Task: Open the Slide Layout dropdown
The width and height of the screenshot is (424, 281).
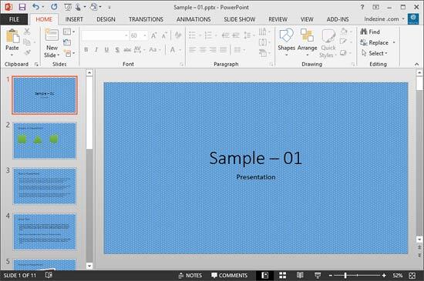Action: click(x=69, y=32)
